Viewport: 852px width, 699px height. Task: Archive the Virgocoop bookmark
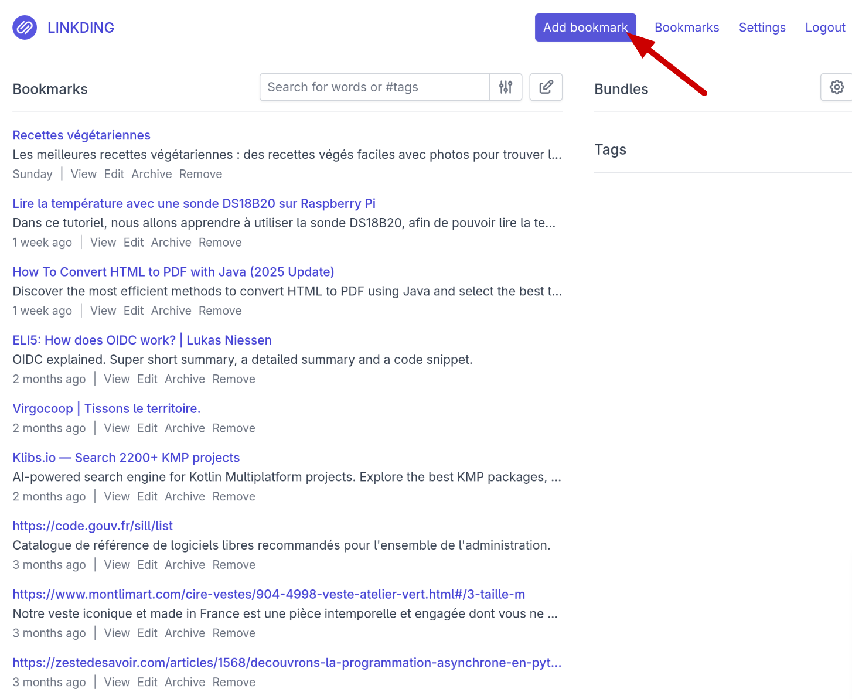[185, 428]
